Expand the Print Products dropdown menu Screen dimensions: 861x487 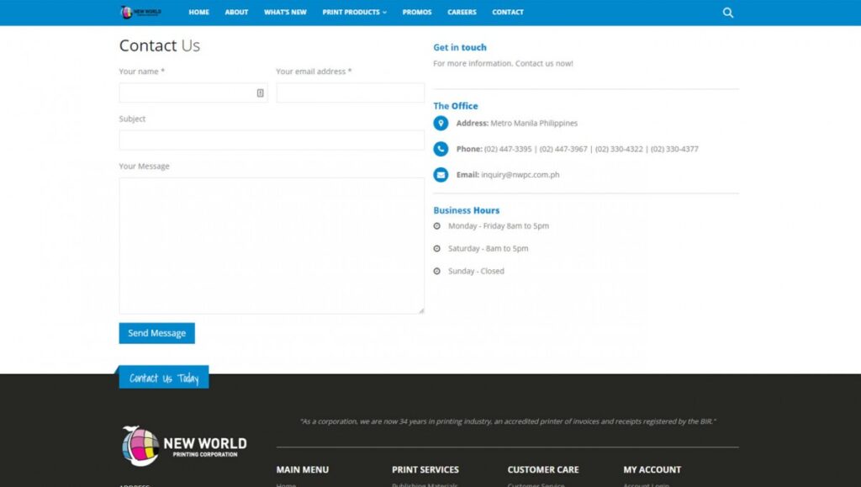(x=354, y=13)
